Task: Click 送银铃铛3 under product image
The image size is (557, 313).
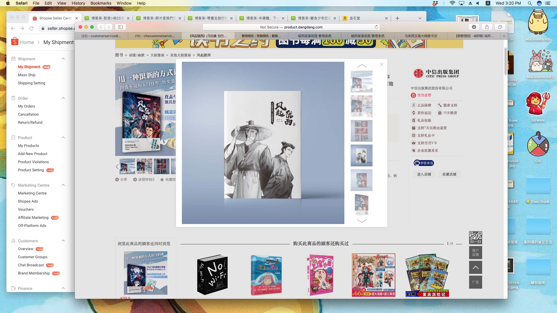Action: coord(144,179)
